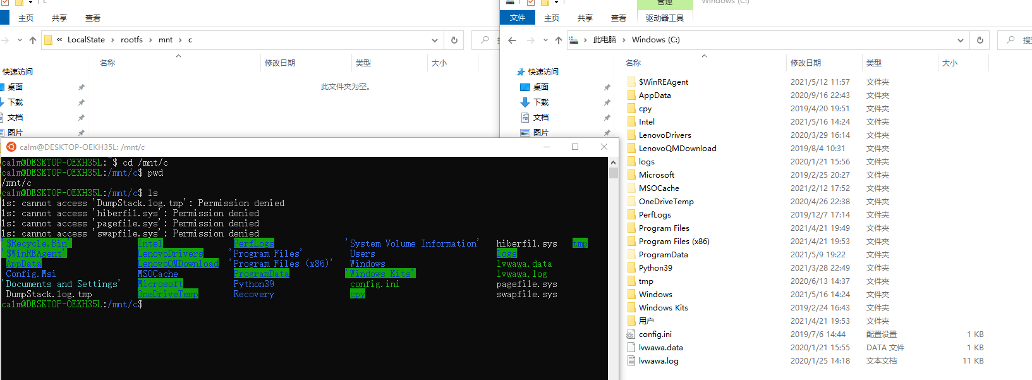Click the search box in left Explorer
1032x380 pixels.
point(485,40)
